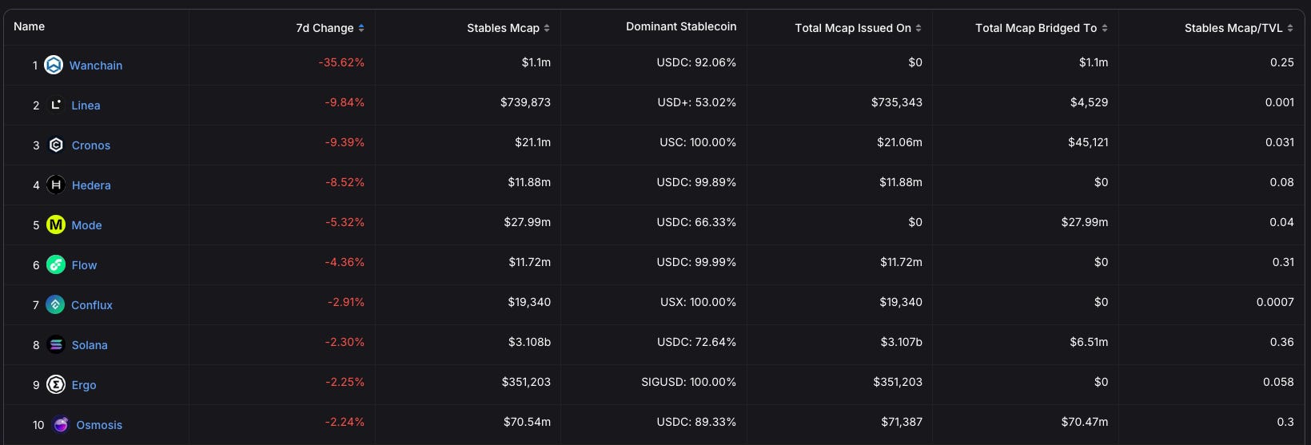The image size is (1311, 445).
Task: Open the Solana chain link
Action: 90,345
